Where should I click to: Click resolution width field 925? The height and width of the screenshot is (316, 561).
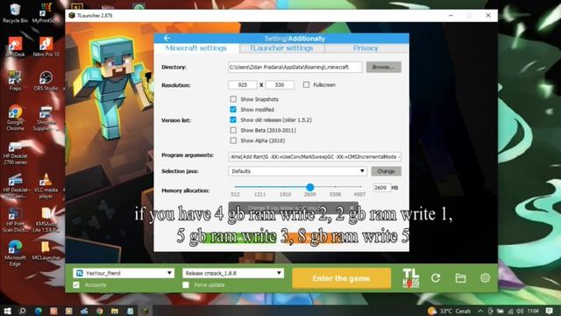pos(242,85)
